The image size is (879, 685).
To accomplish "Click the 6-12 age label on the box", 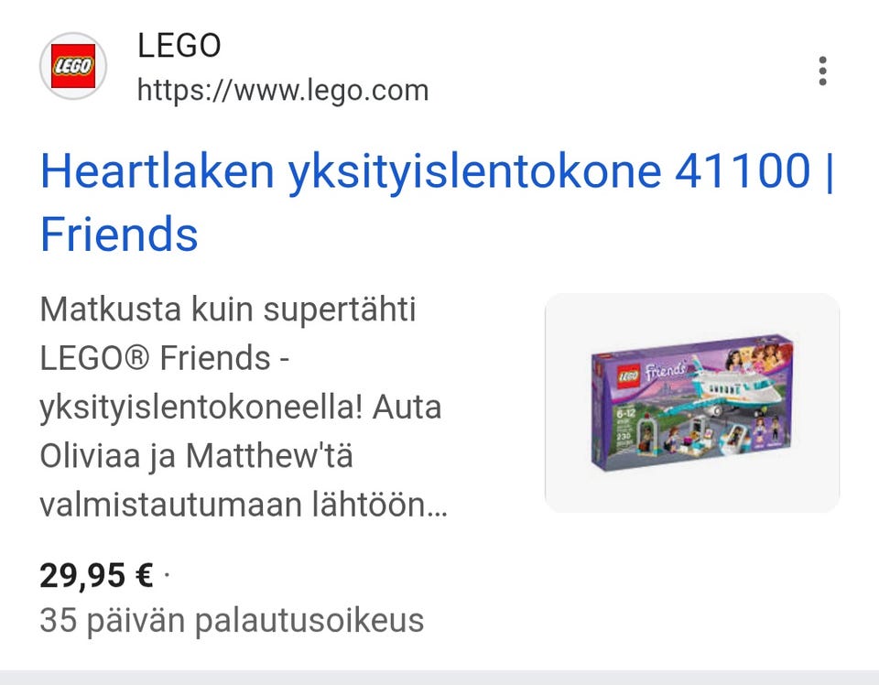I will [x=625, y=414].
